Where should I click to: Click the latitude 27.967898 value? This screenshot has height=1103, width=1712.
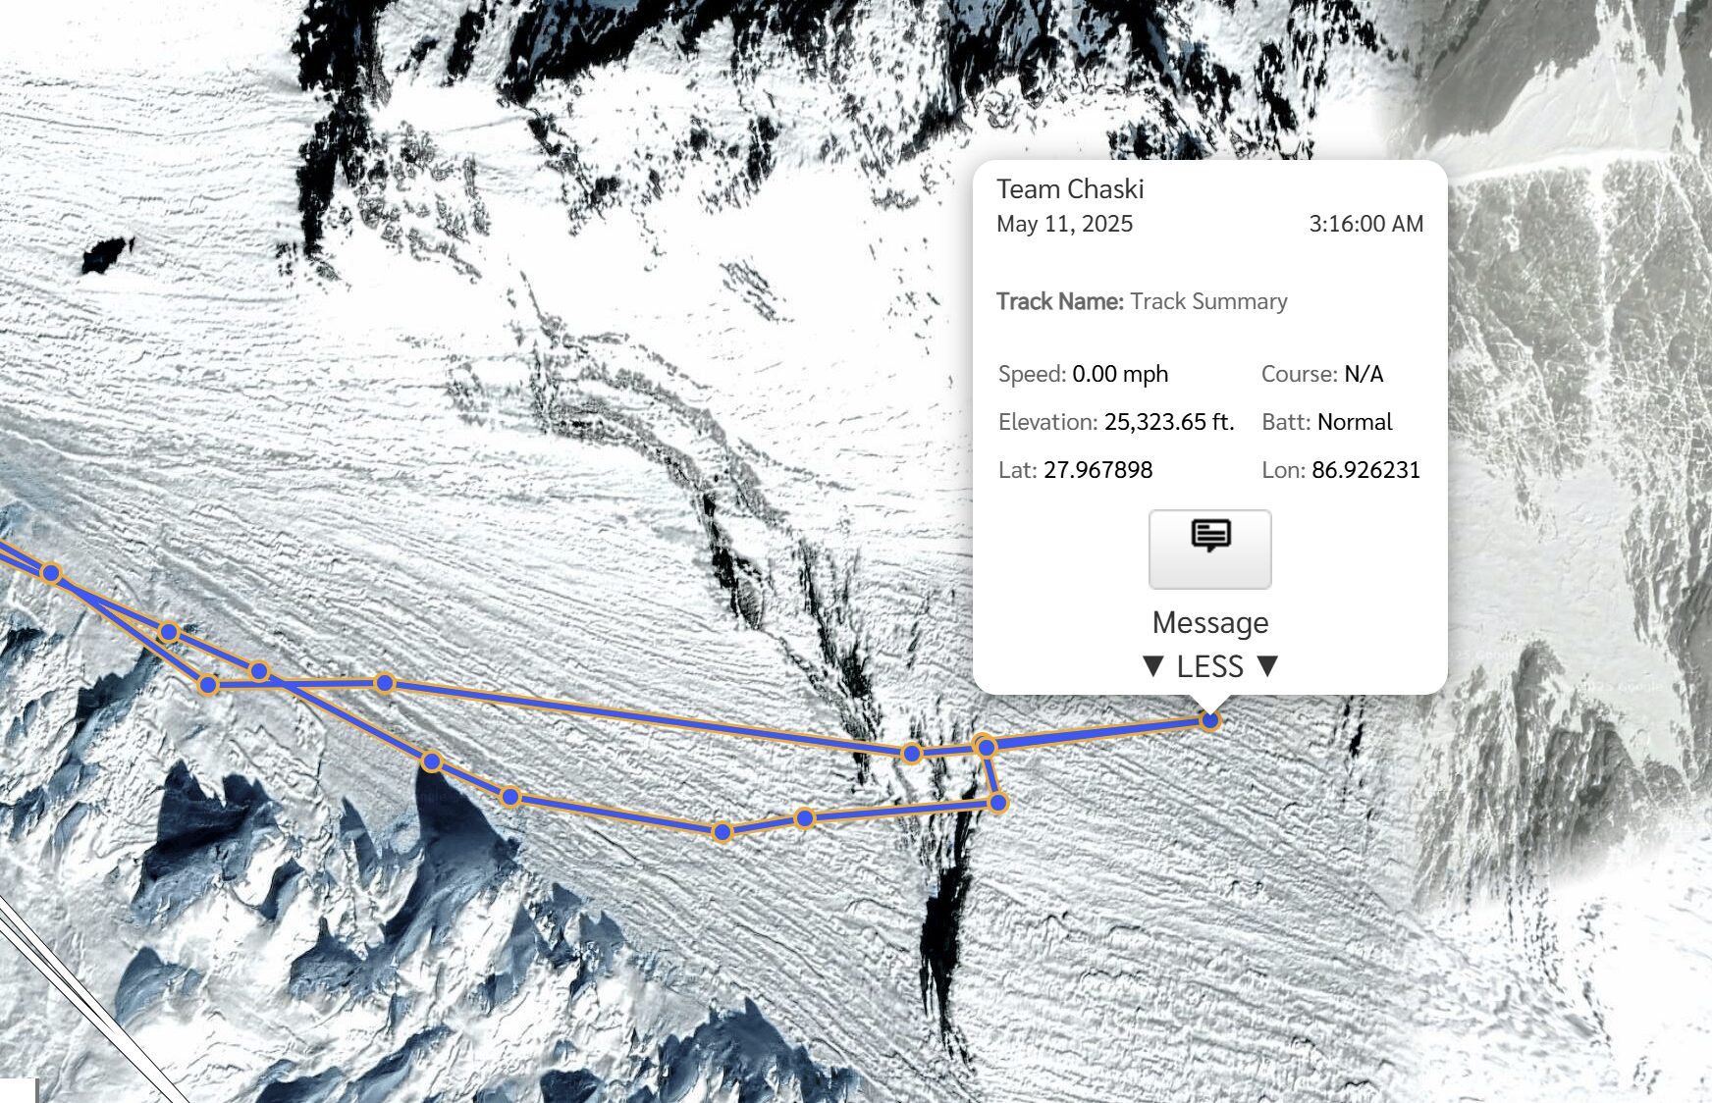coord(1097,470)
